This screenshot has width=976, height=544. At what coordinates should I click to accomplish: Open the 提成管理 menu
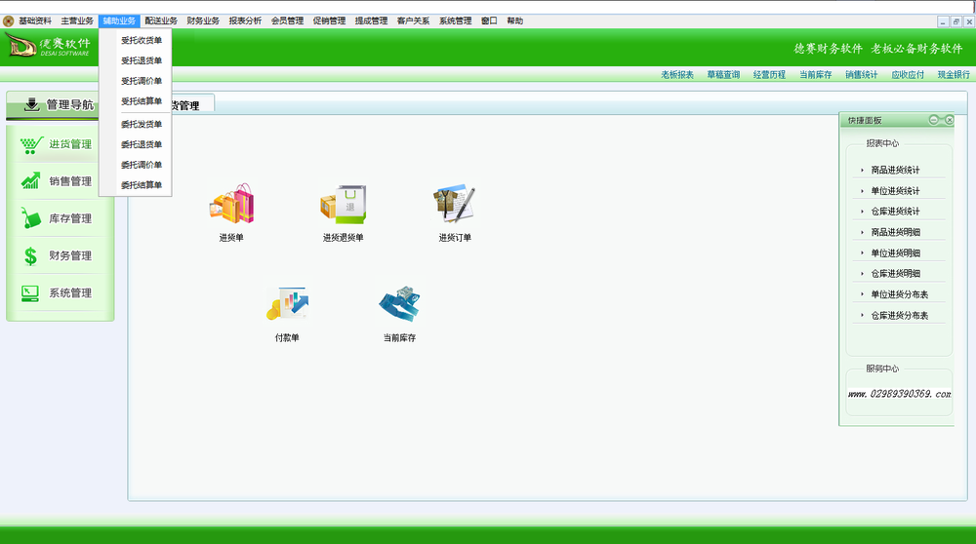pos(371,21)
